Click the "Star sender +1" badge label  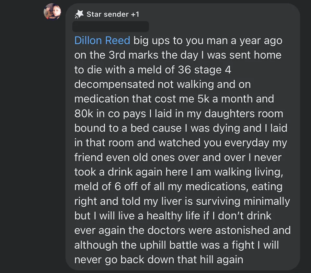[113, 14]
